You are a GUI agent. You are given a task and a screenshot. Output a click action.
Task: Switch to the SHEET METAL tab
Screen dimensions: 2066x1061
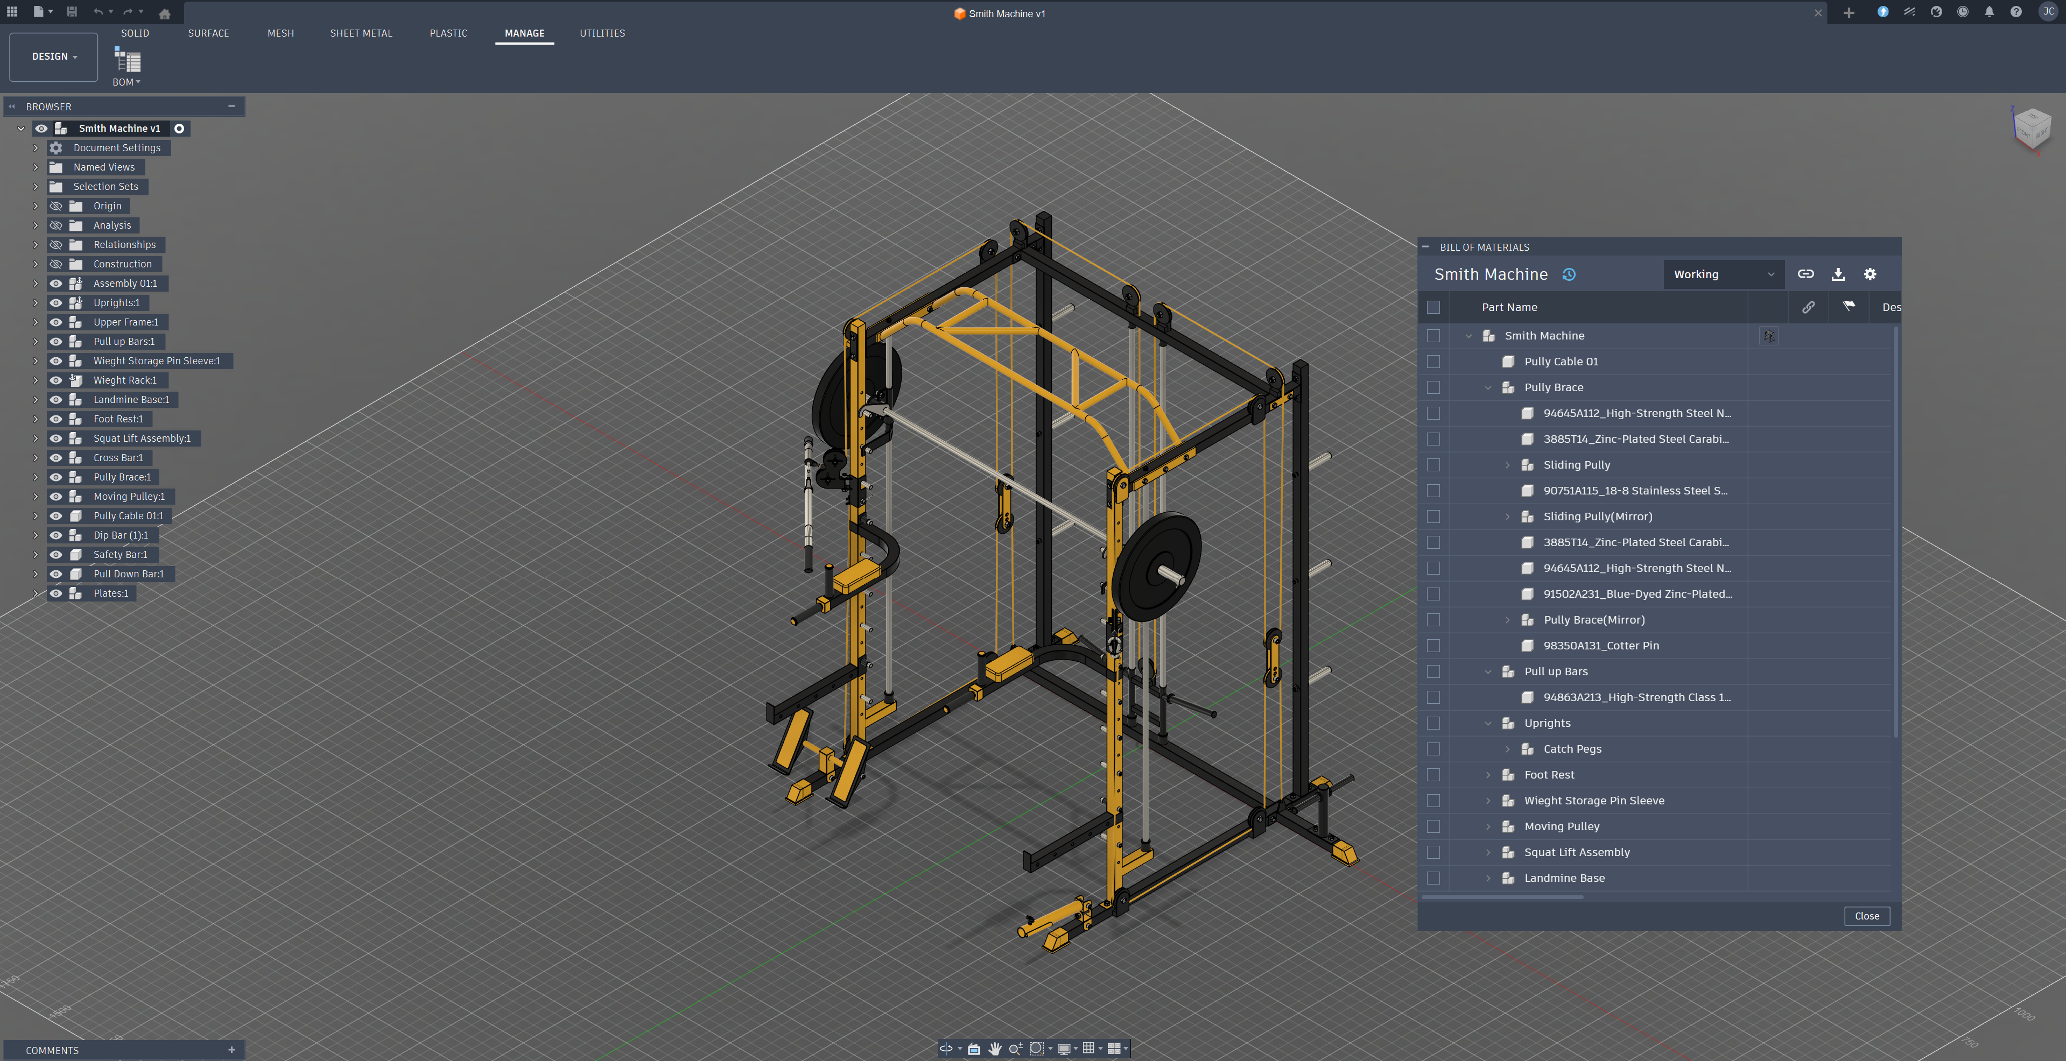(x=361, y=34)
